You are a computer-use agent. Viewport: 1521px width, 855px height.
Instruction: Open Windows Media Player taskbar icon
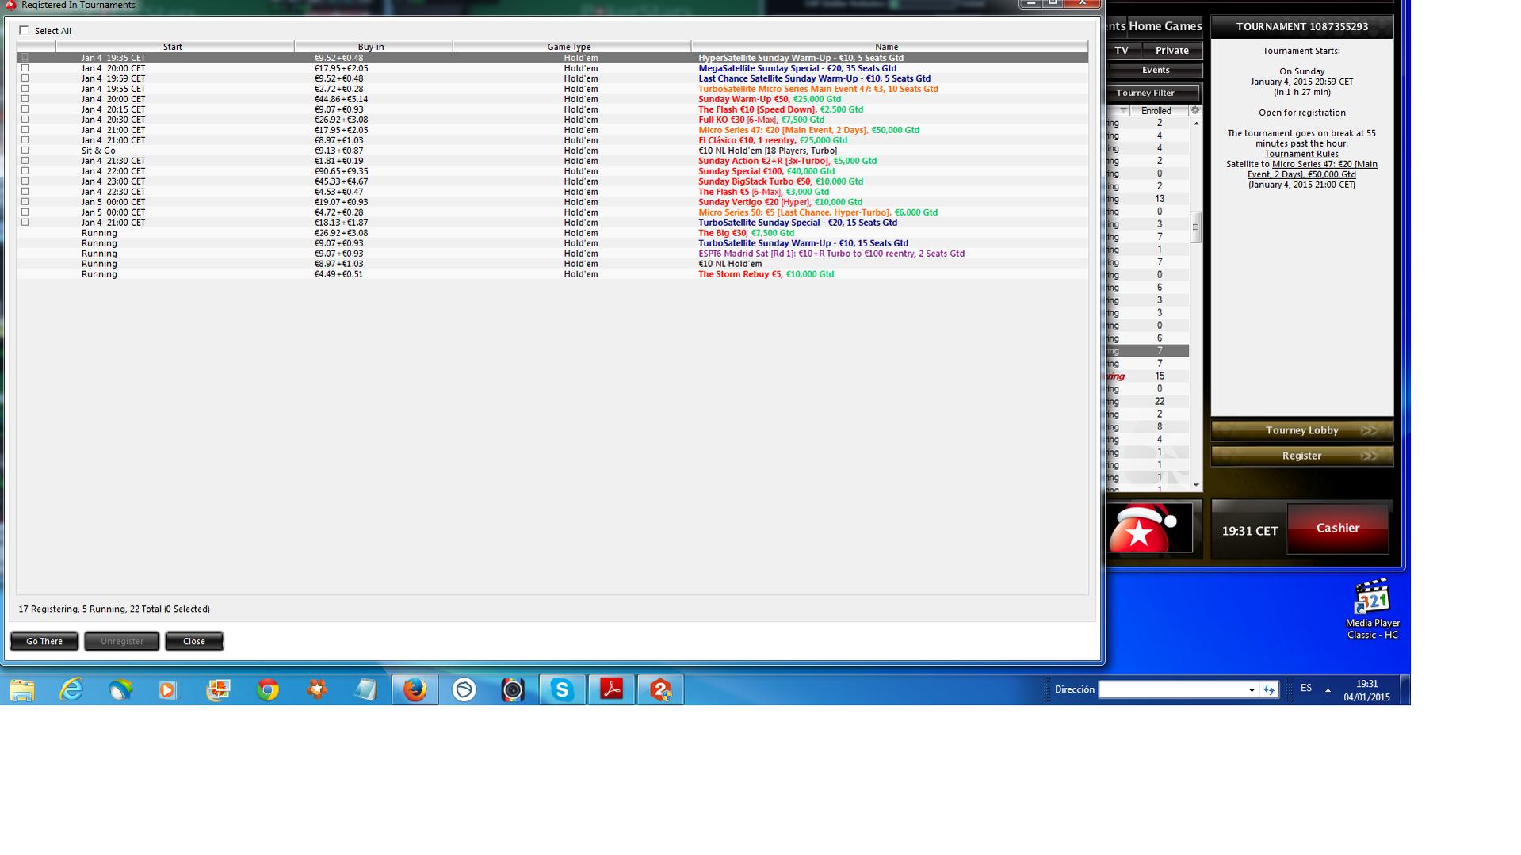[168, 690]
